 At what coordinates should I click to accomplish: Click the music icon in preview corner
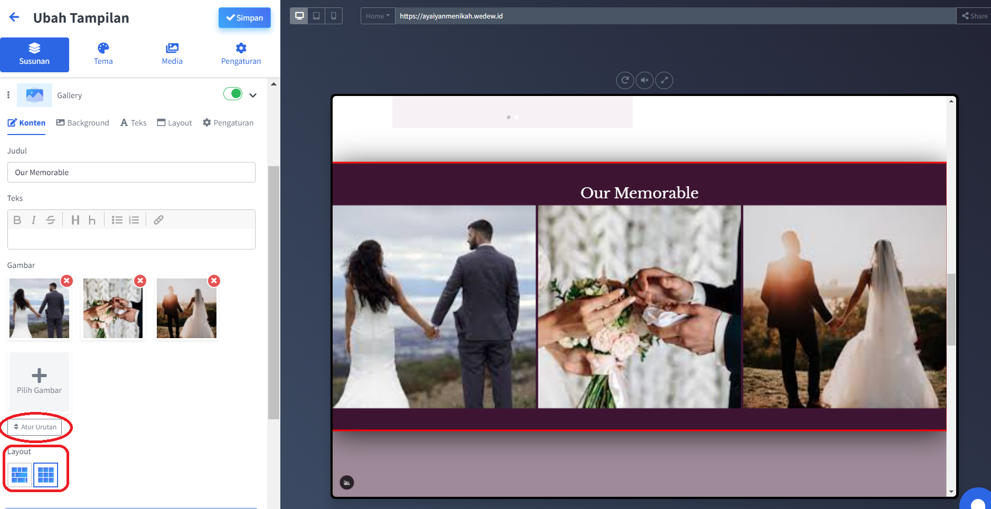[347, 483]
